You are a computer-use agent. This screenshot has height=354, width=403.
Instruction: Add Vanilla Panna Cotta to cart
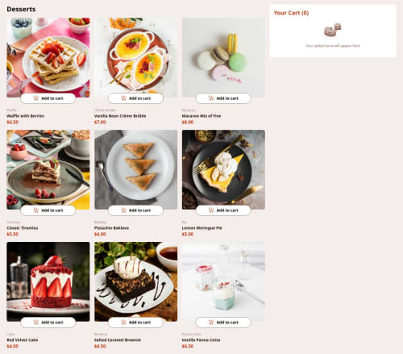click(x=223, y=323)
